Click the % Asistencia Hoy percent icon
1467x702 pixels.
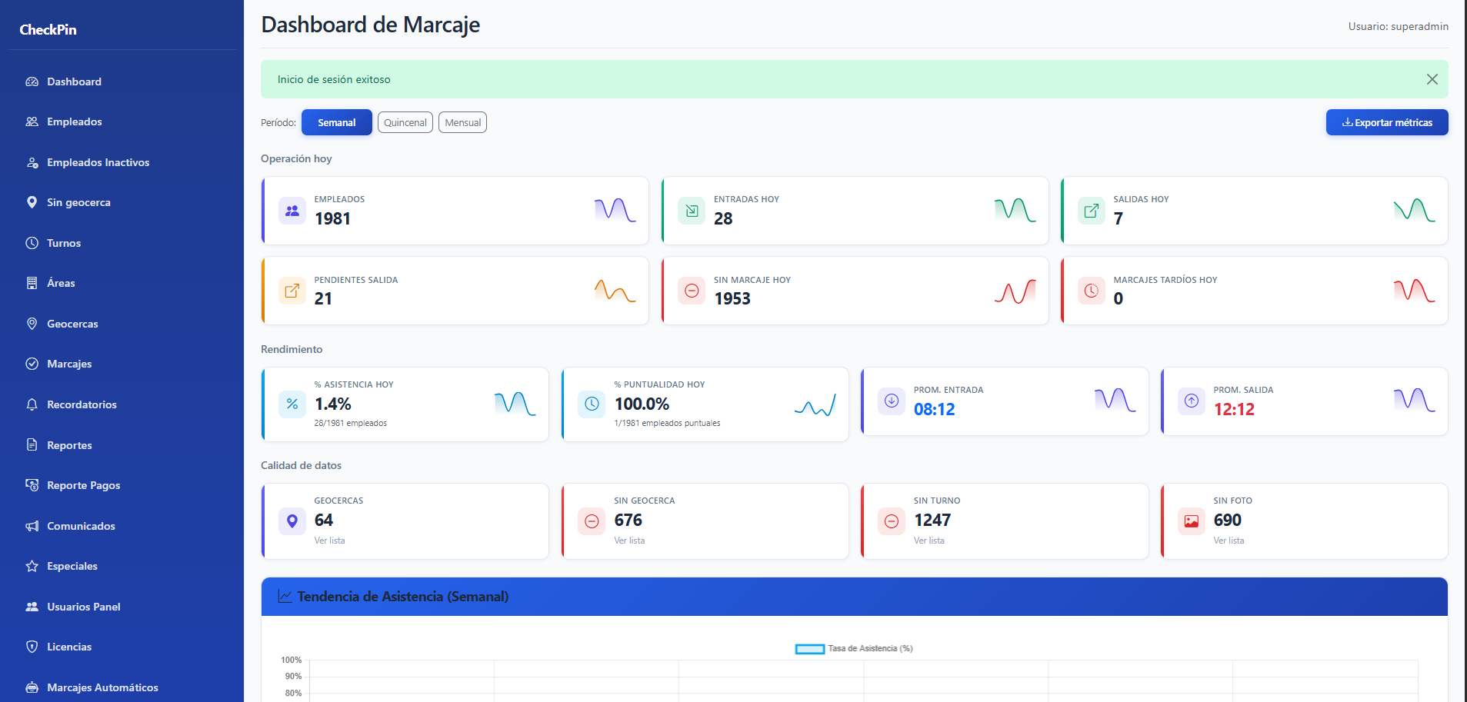tap(292, 404)
